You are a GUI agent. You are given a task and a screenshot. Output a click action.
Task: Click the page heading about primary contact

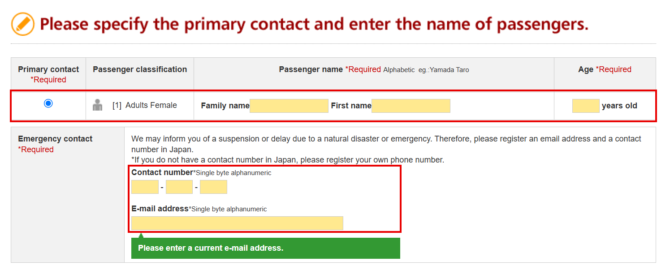314,24
